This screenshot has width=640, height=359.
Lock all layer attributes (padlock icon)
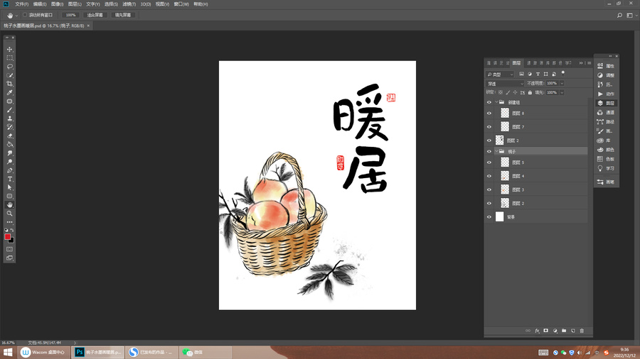pos(530,92)
